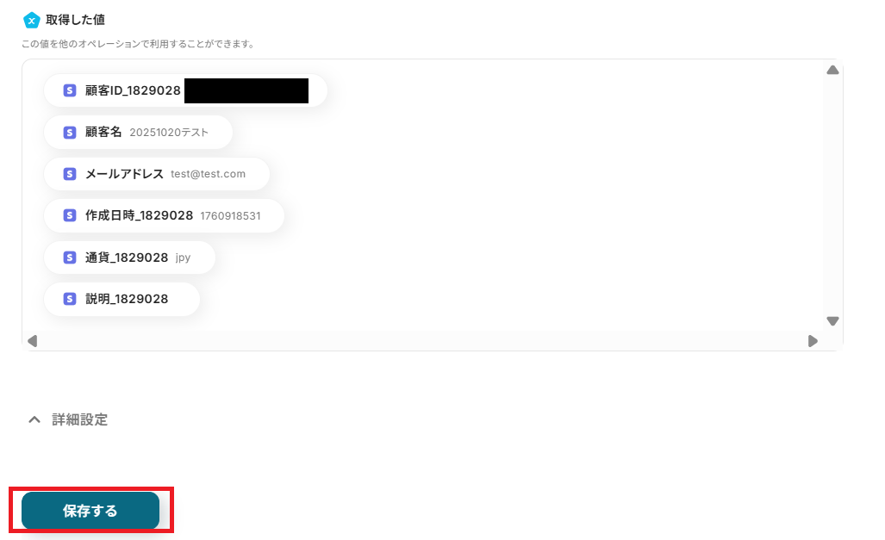
Task: Select the 説明_1829028 value chip
Action: [x=122, y=299]
